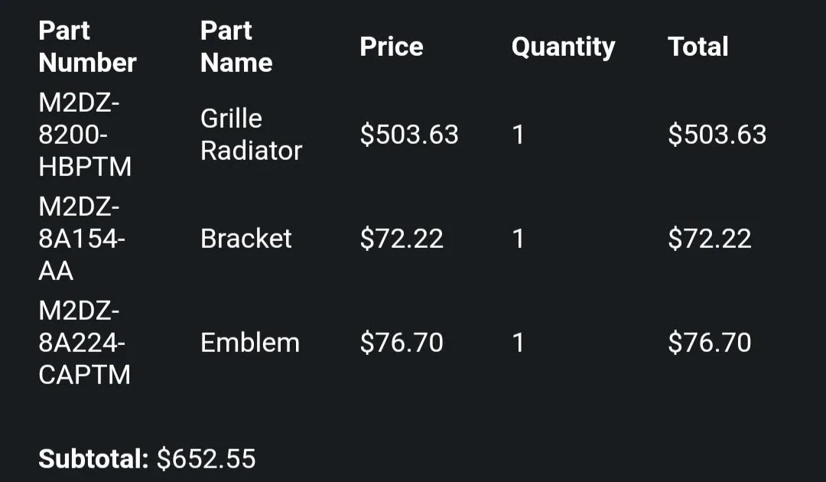Click the Emblem row total $76.70
826x482 pixels.
709,343
